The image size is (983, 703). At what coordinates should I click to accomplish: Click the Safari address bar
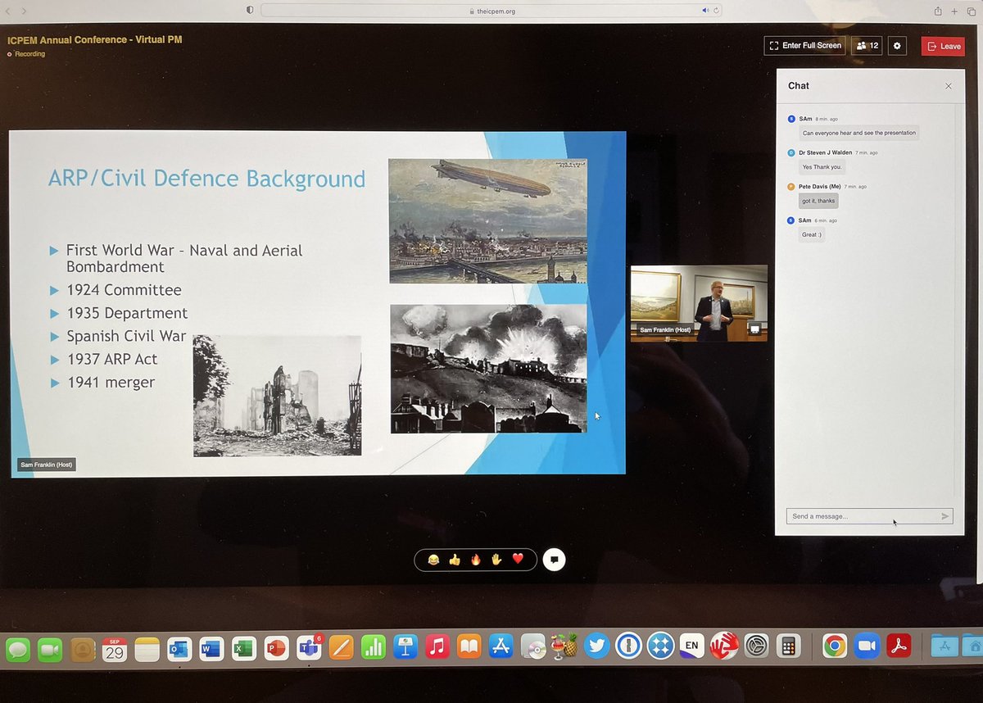(491, 11)
